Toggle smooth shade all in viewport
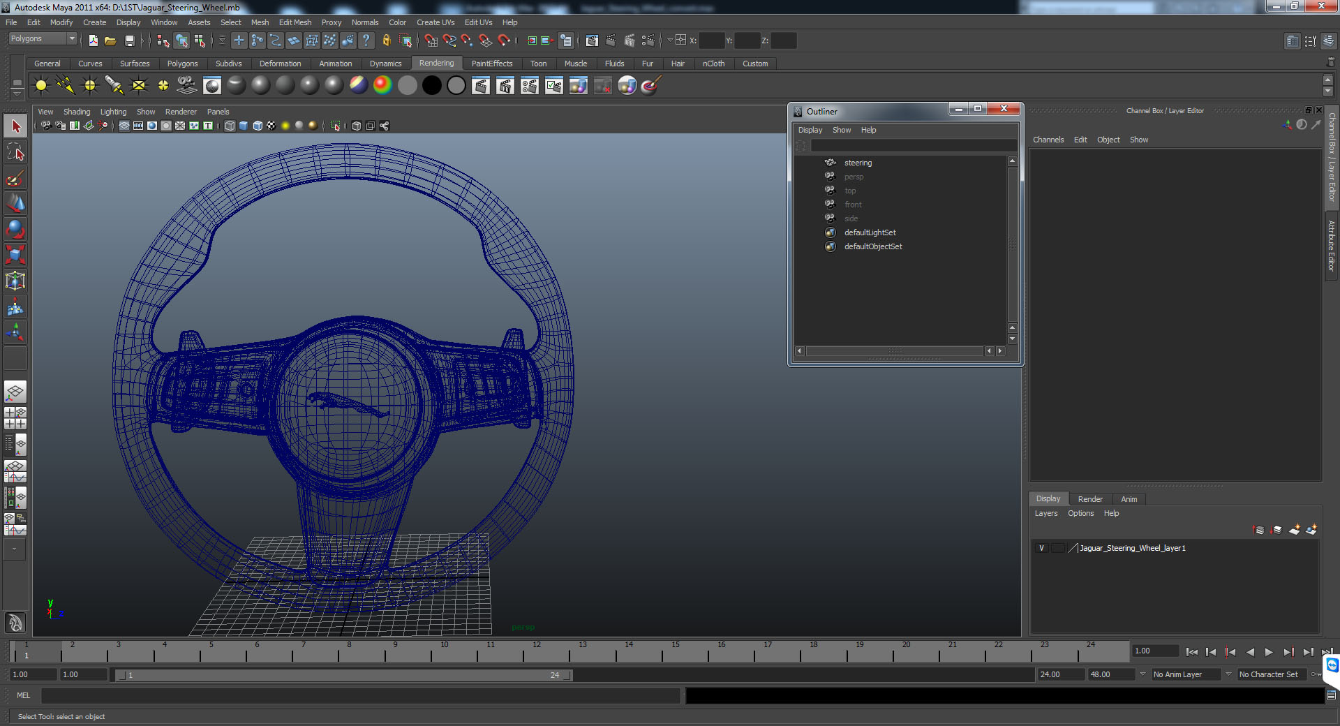Viewport: 1340px width, 726px height. tap(244, 126)
